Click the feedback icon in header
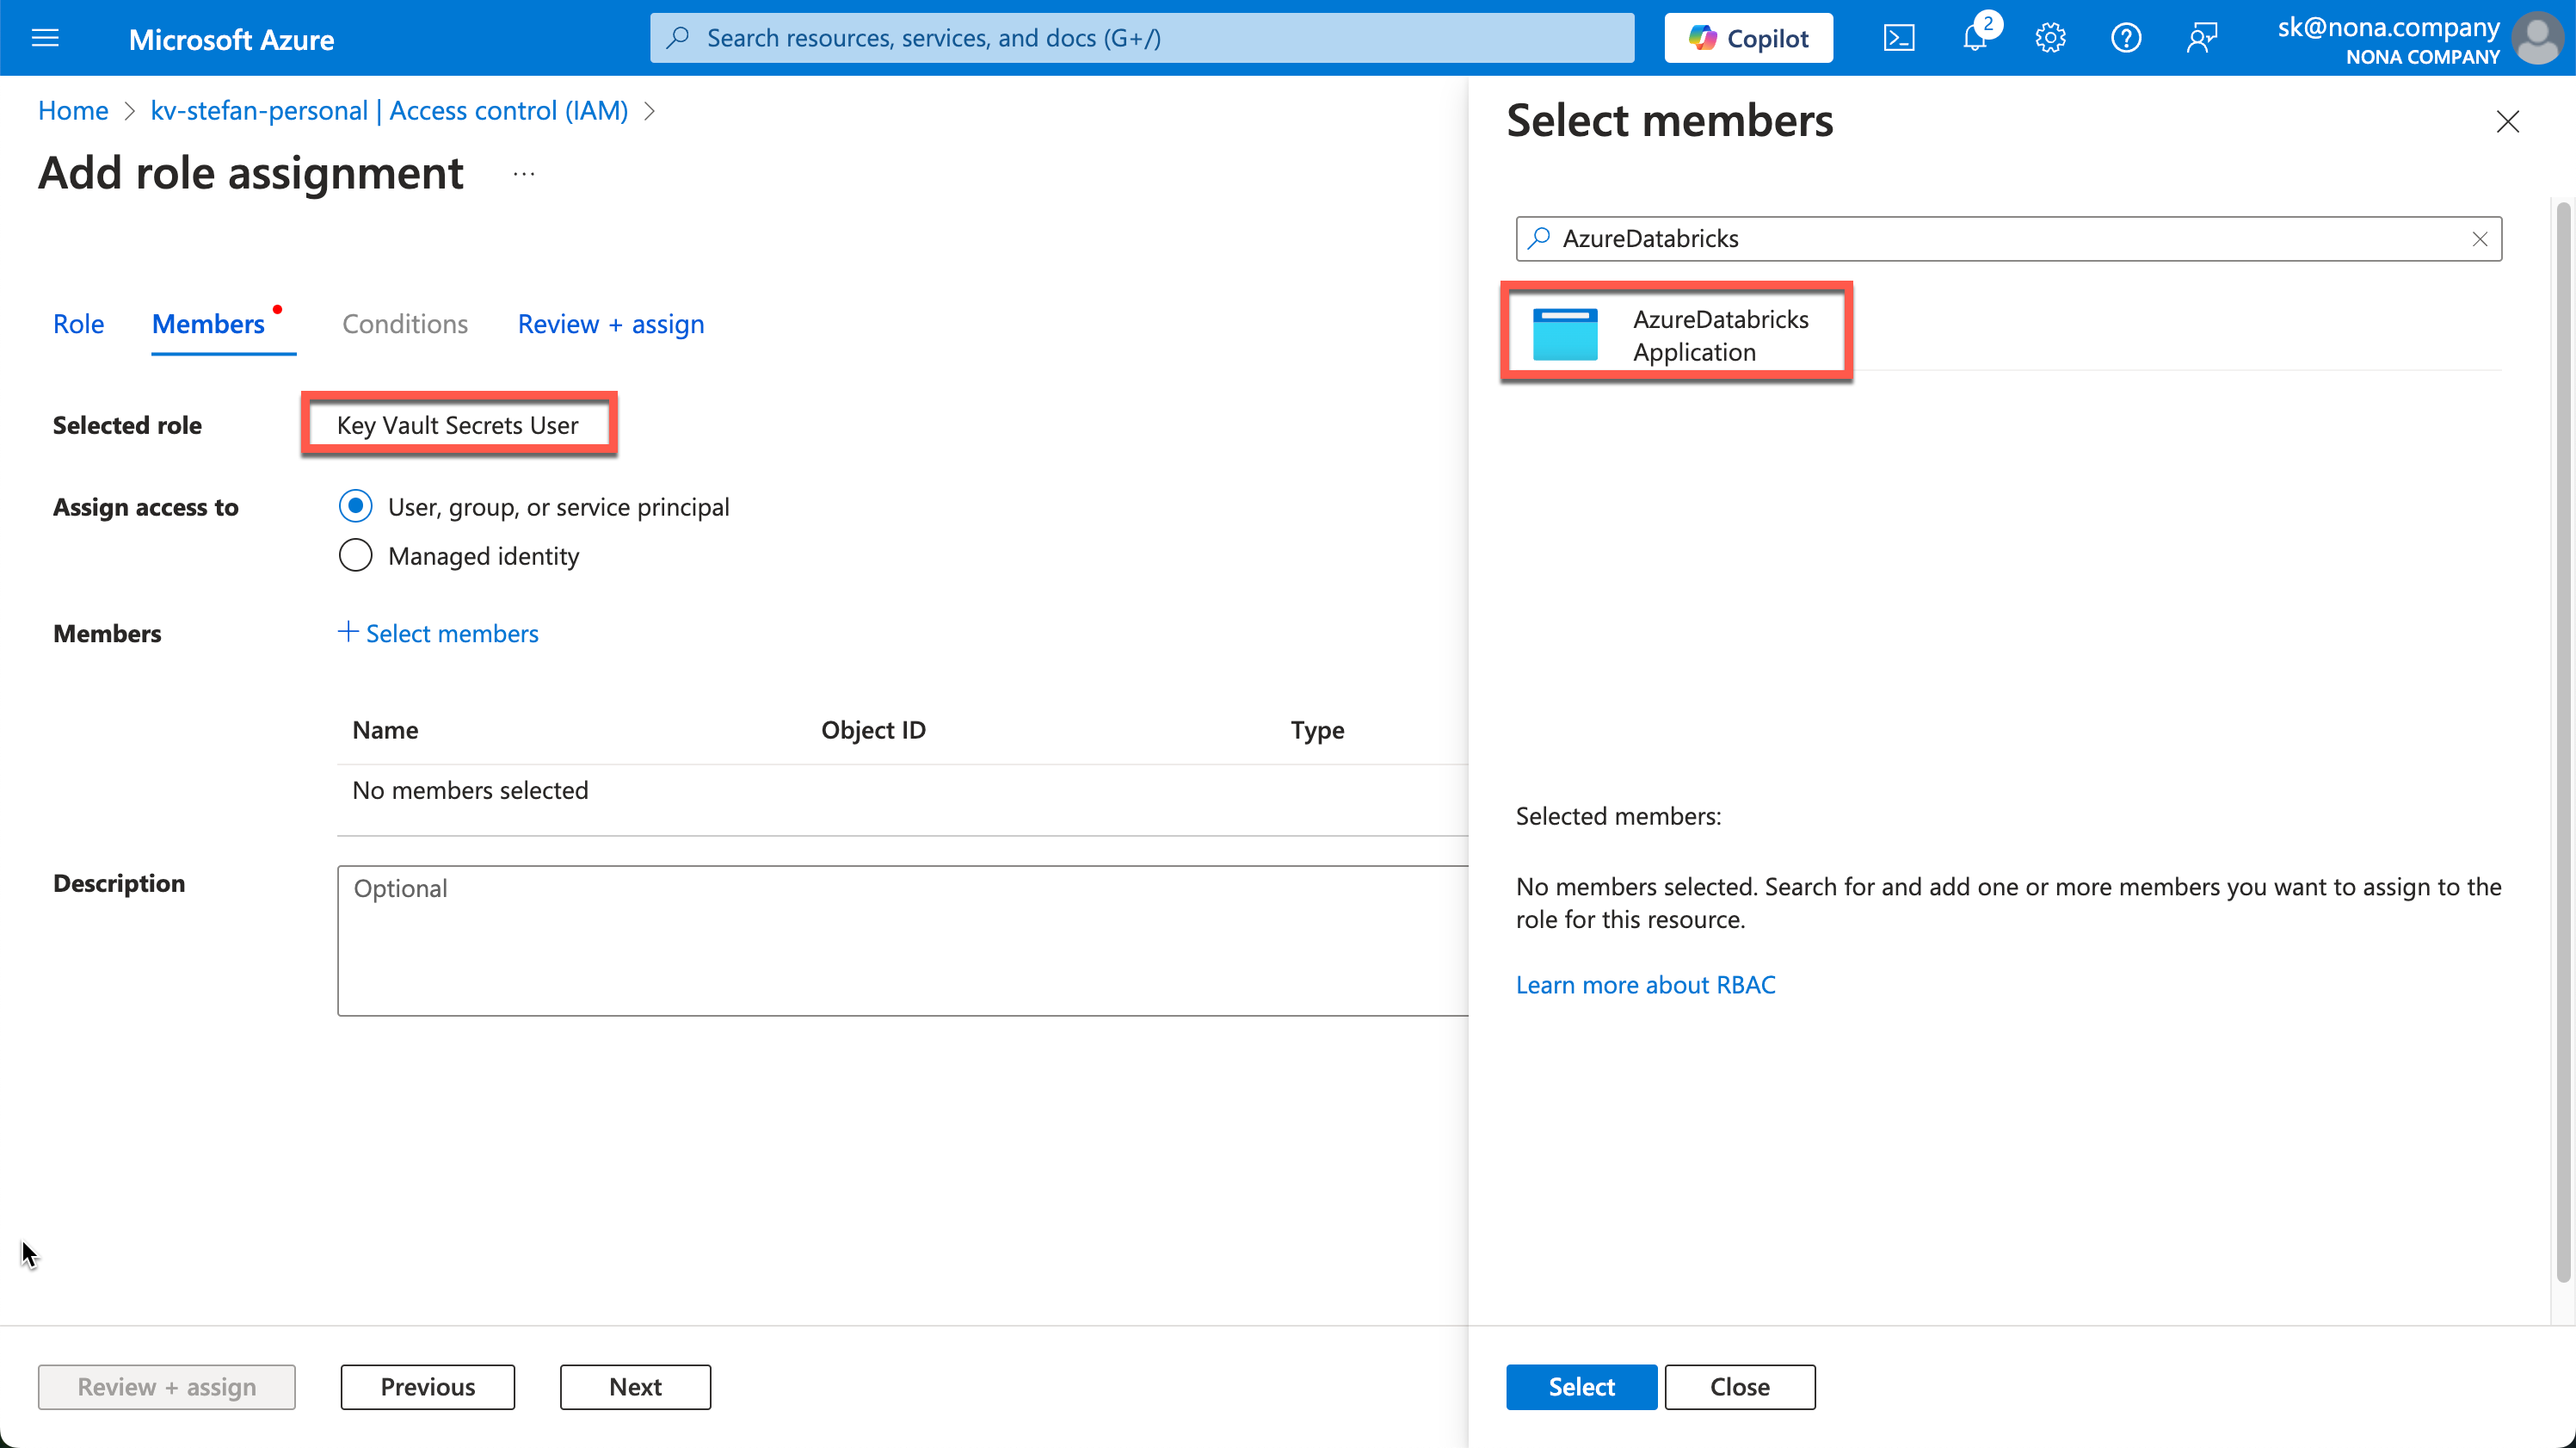Viewport: 2576px width, 1448px height. [x=2201, y=38]
